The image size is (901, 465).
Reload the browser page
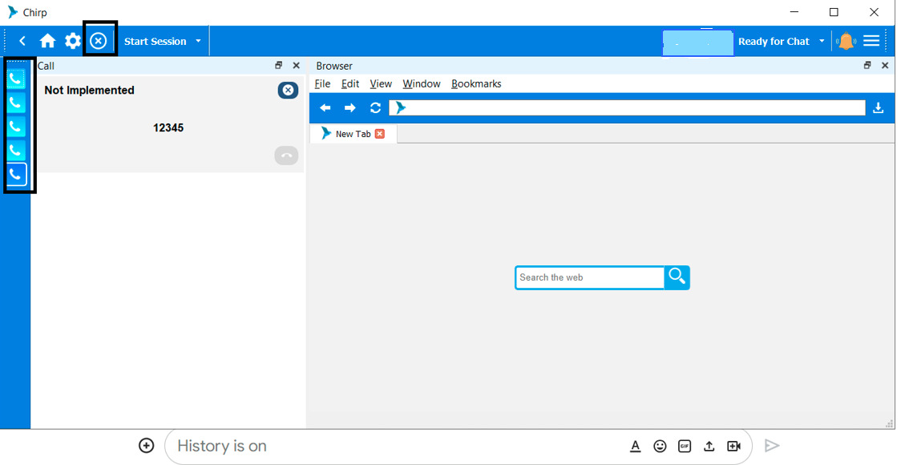click(375, 108)
